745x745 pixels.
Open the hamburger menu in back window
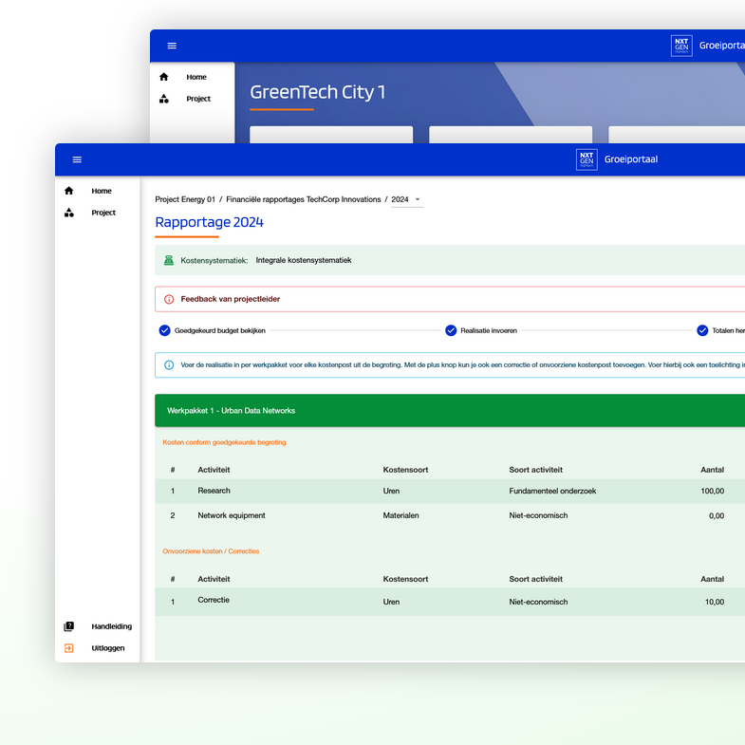click(172, 46)
